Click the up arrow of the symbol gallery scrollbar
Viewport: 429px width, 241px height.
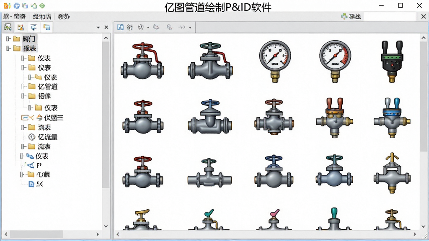click(424, 38)
